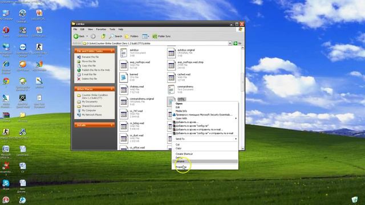Launch Folder Sync from toolbar
Screen dimensions: 365x205
click(x=161, y=36)
